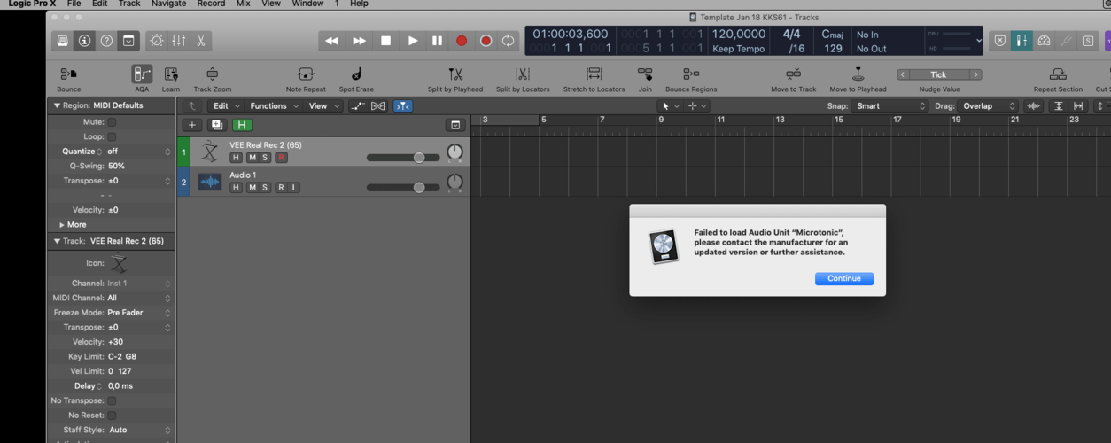Open the Mix menu
The height and width of the screenshot is (443, 1111).
pos(243,4)
